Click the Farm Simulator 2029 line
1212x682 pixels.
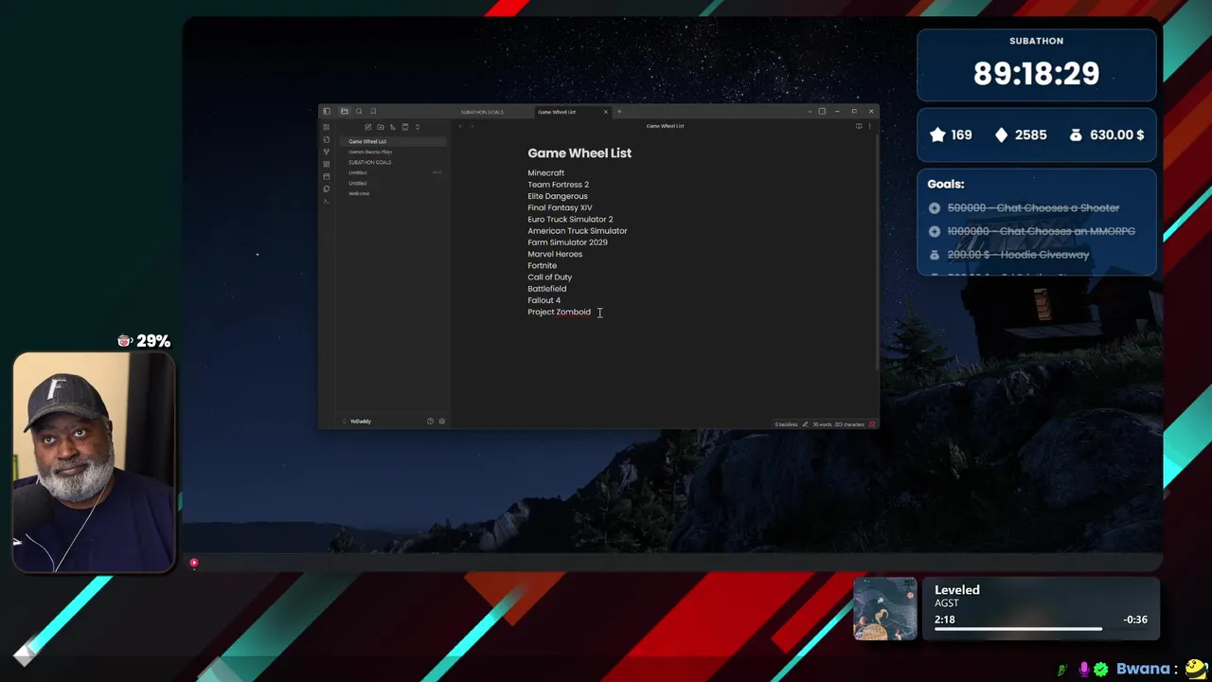pos(567,242)
